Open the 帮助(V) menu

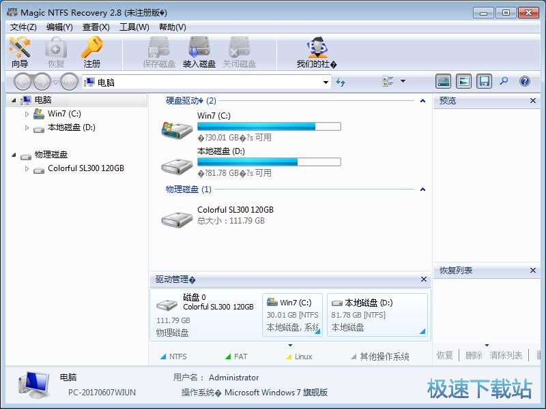[x=173, y=27]
